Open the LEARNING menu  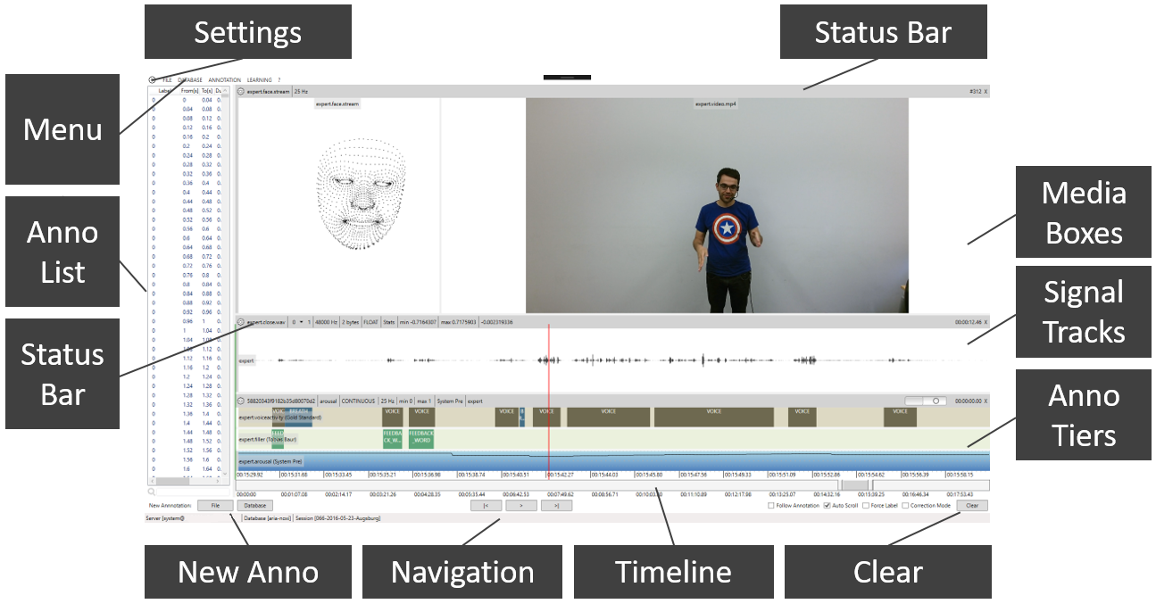[259, 79]
